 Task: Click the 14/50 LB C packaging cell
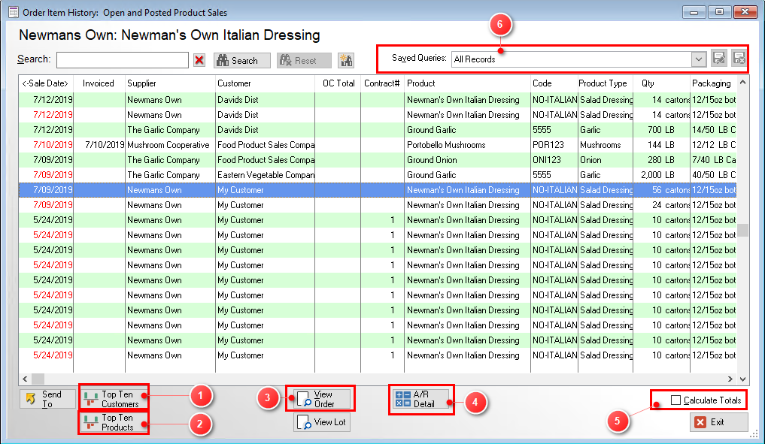coord(714,130)
